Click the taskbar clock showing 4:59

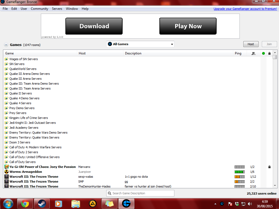[x=265, y=202]
